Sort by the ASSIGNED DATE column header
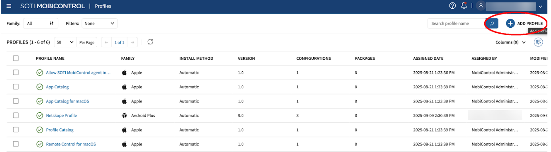The height and width of the screenshot is (152, 551). click(x=428, y=59)
